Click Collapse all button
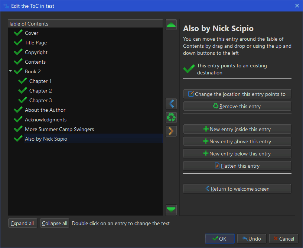 point(55,223)
